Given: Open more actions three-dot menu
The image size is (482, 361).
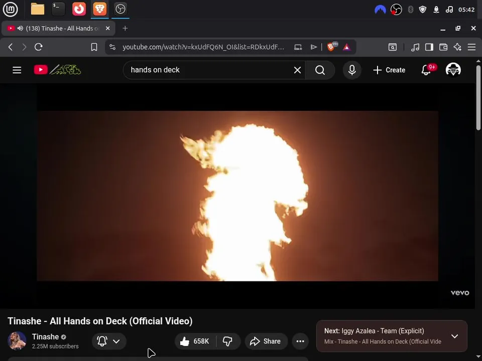Looking at the screenshot, I should (x=300, y=341).
